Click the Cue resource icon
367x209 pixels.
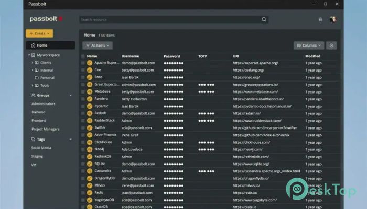point(90,70)
